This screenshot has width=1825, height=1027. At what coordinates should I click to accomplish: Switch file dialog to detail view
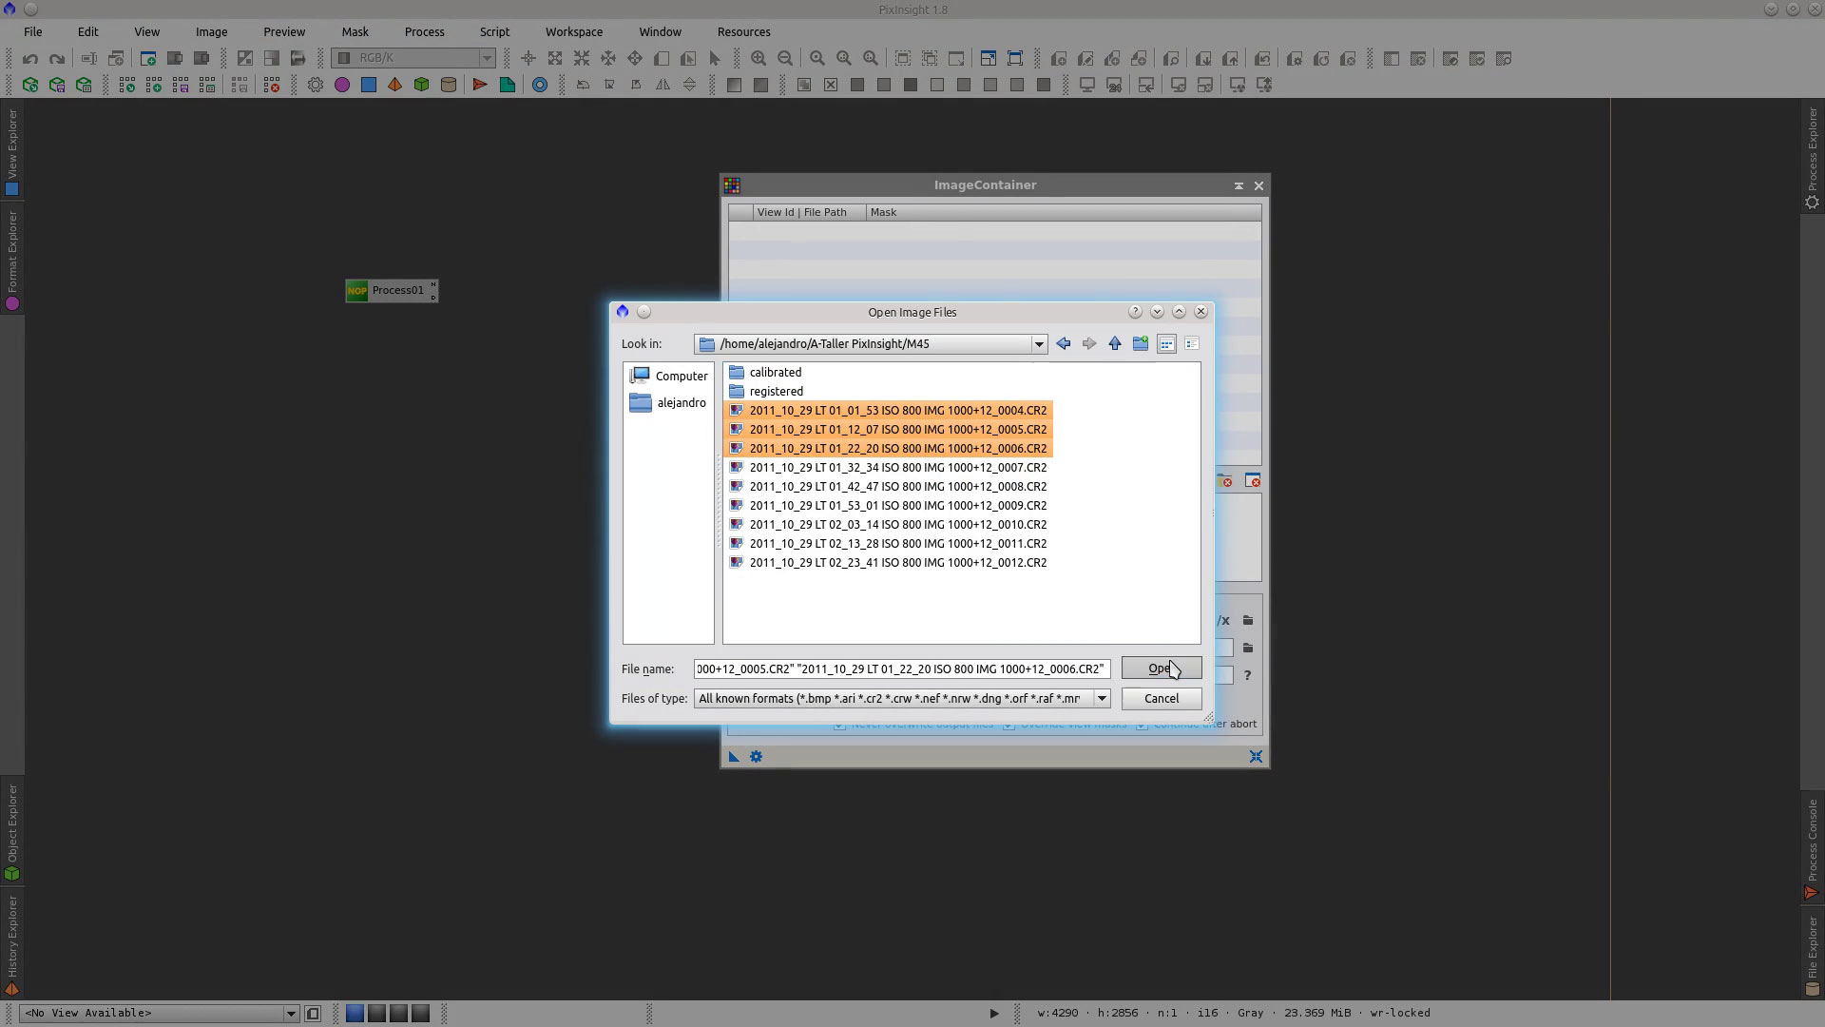1192,344
